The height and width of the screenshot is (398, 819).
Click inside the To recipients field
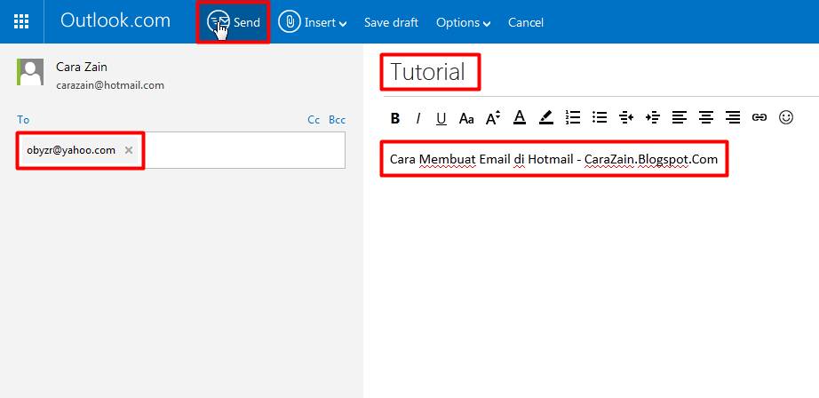coord(181,150)
